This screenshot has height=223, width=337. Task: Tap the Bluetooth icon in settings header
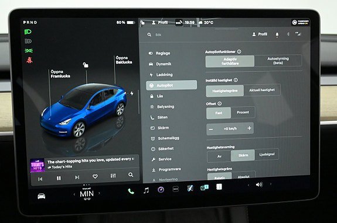[288, 34]
